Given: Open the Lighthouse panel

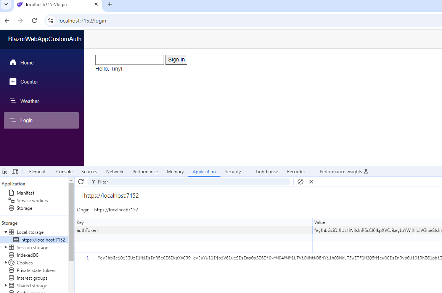Looking at the screenshot, I should (x=267, y=171).
